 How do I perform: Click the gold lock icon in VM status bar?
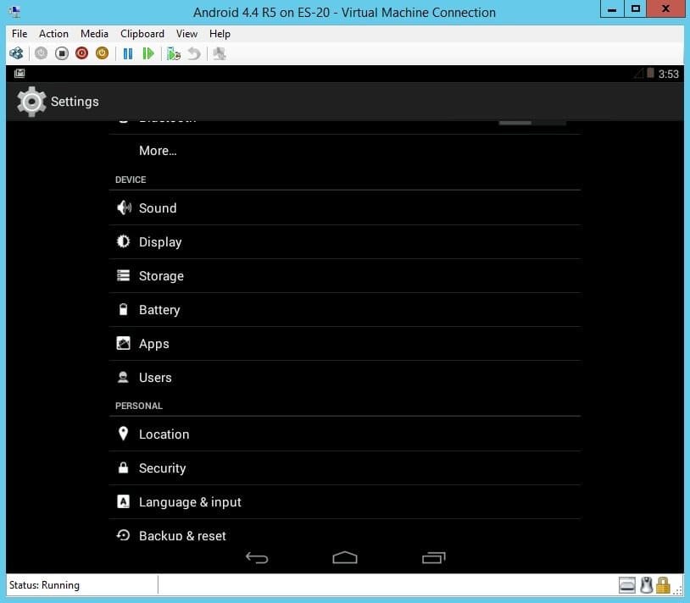coord(663,585)
